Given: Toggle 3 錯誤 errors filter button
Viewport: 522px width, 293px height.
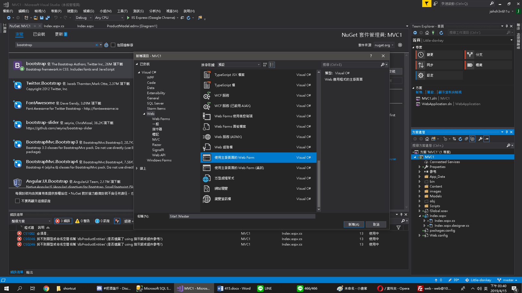Looking at the screenshot, I should click(x=63, y=221).
